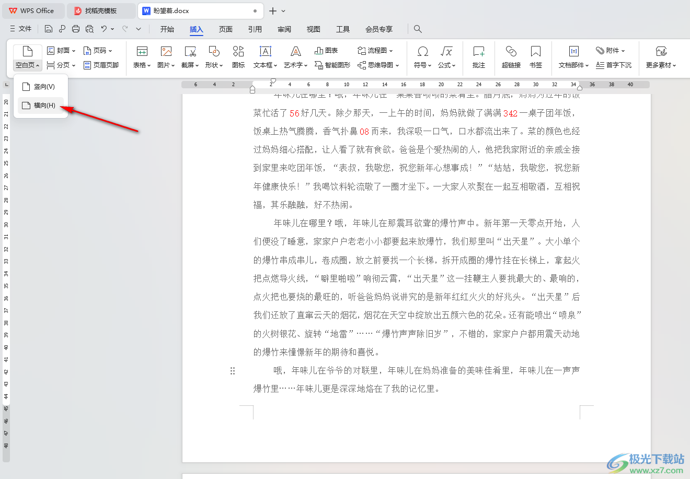
Task: Switch to the Review (审阅) ribbon tab
Action: (x=284, y=29)
